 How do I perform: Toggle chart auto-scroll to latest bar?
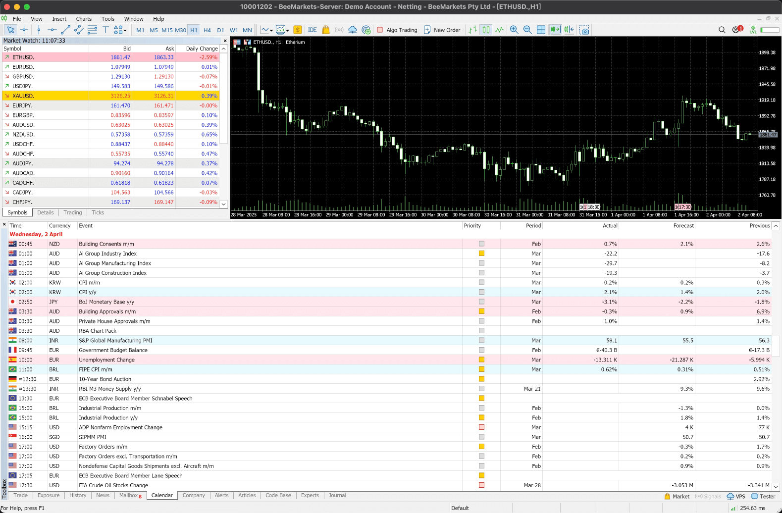(x=555, y=30)
